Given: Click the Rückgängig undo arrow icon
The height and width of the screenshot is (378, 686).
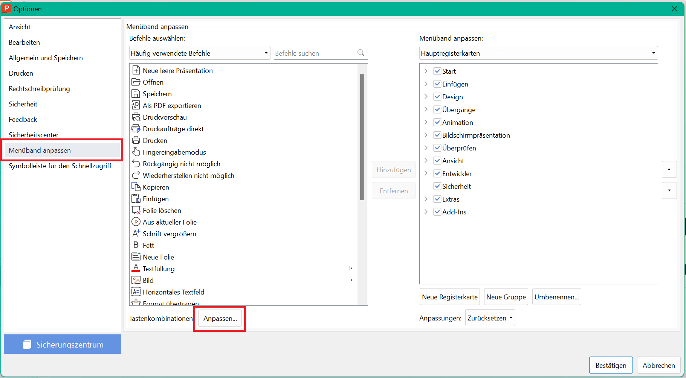Looking at the screenshot, I should tap(136, 164).
